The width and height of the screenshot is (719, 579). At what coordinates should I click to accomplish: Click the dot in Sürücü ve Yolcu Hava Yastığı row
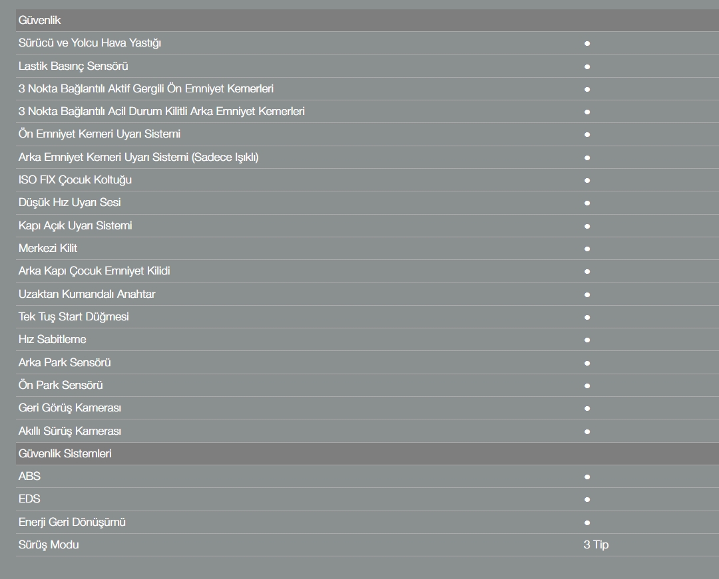(x=587, y=43)
